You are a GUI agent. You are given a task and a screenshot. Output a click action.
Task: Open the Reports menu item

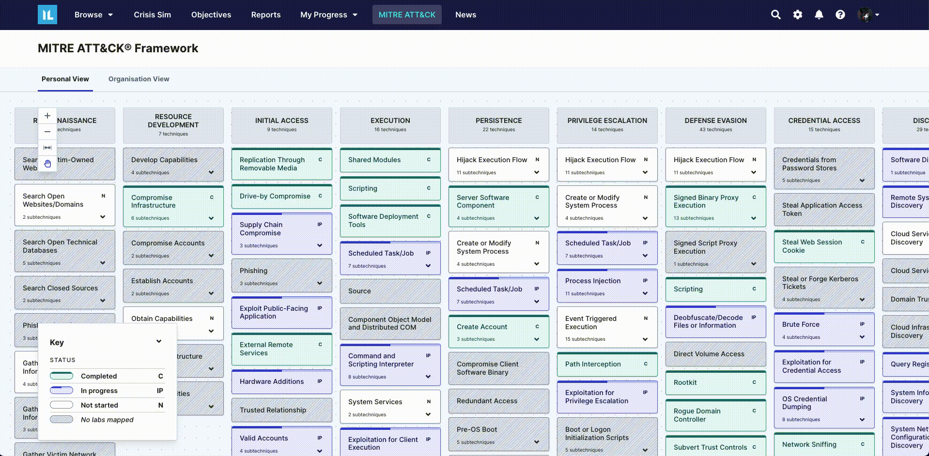pyautogui.click(x=265, y=15)
